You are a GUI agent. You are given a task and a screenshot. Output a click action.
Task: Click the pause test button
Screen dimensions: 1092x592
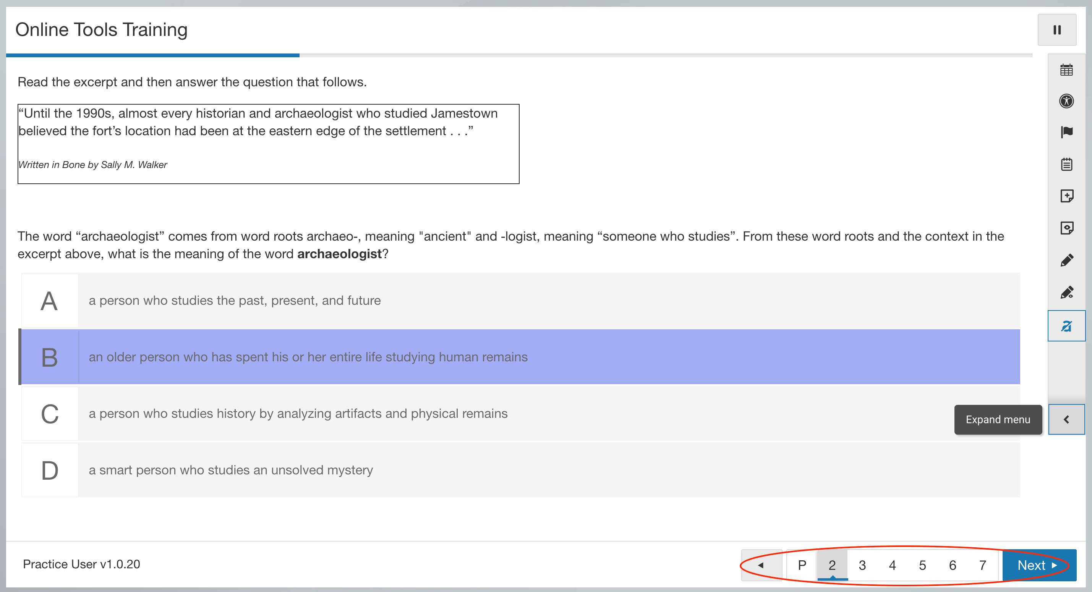pos(1056,30)
